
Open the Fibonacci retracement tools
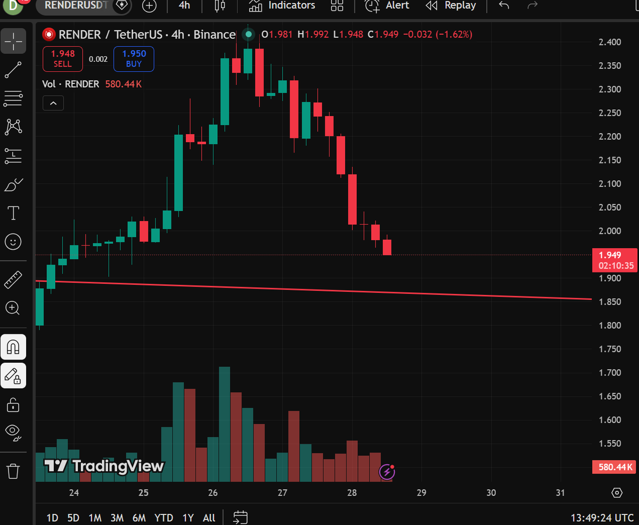pyautogui.click(x=13, y=98)
